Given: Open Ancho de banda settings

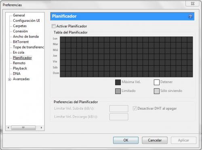Looking at the screenshot, I should click(x=26, y=36).
